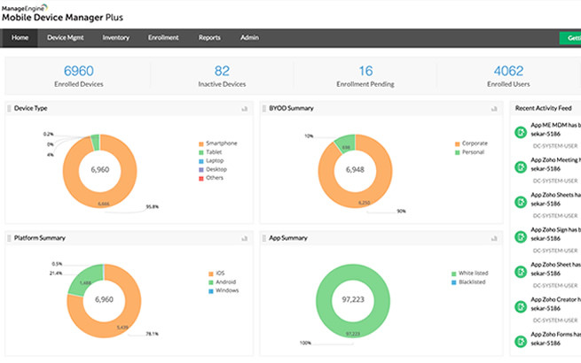Click the chart icon in BYOD Summary panel
The image size is (581, 363).
[494, 109]
